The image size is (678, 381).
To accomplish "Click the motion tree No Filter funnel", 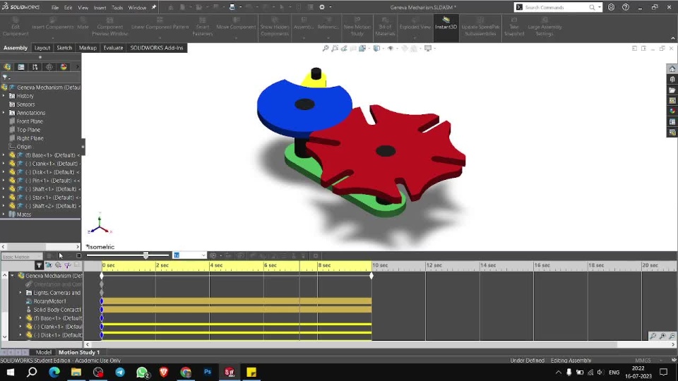I will click(39, 265).
